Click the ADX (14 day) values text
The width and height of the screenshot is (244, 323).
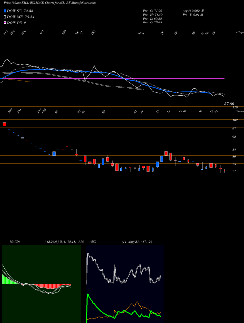point(137,242)
